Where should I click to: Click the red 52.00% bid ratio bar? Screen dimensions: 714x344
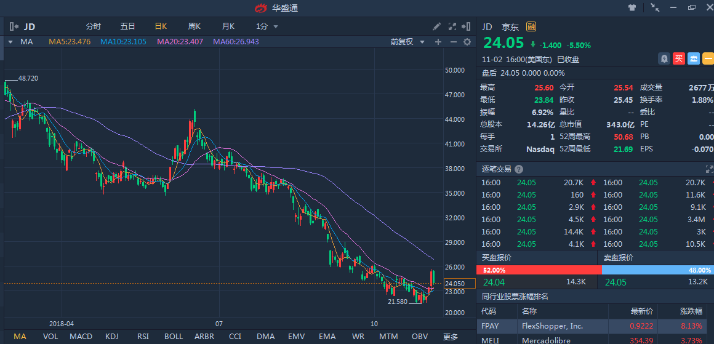pos(539,270)
